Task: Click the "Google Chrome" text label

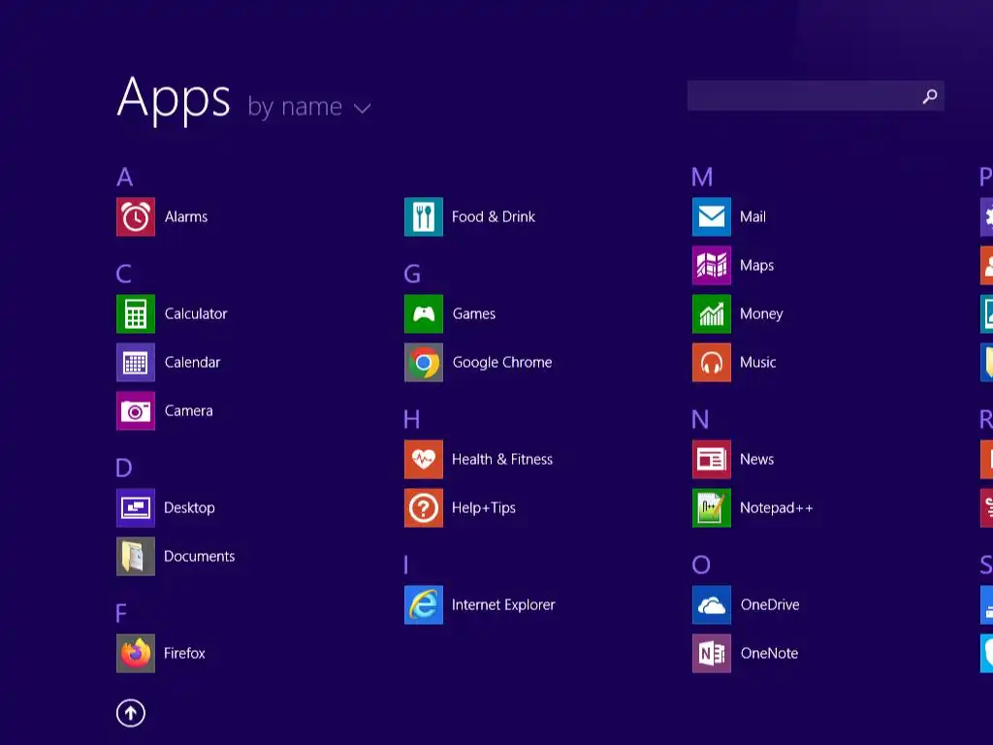Action: 502,363
